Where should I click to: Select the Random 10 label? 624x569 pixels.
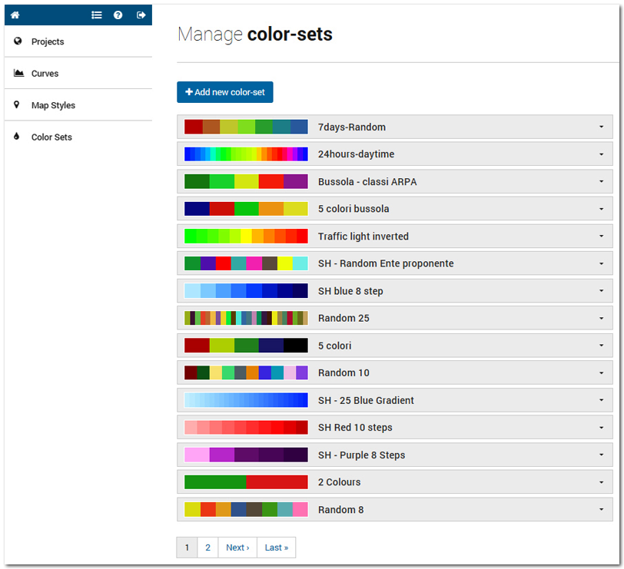[344, 373]
